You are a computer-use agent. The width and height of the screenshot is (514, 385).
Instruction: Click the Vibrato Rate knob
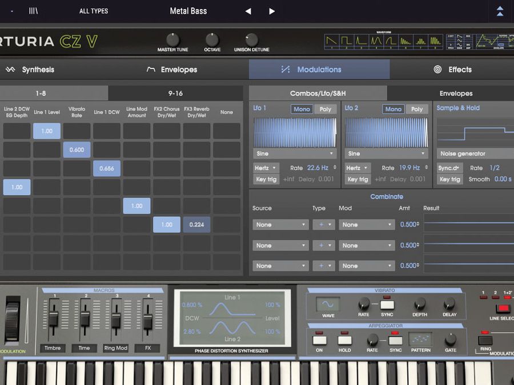pyautogui.click(x=364, y=304)
